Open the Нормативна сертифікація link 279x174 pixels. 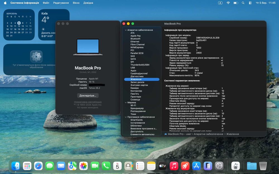point(88,102)
